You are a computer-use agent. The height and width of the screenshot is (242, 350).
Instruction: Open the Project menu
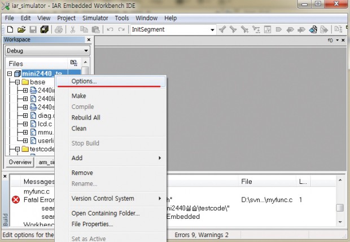(x=66, y=18)
